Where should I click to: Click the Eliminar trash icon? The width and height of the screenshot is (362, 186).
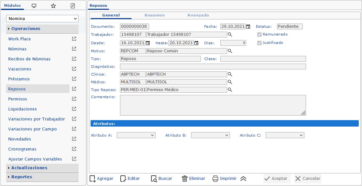point(185,179)
